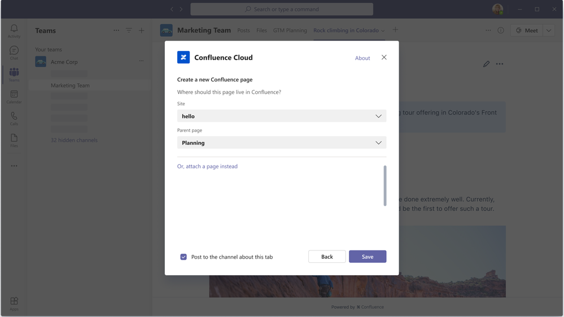Open the Calls phone icon
This screenshot has height=317, width=564.
[x=14, y=119]
